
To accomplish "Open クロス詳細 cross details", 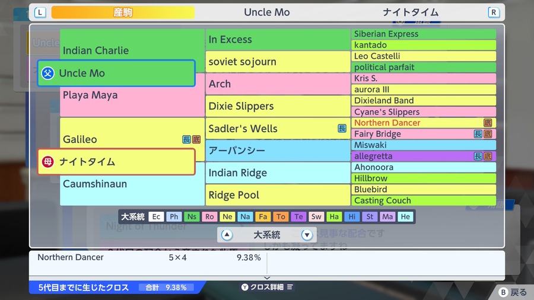I will click(268, 287).
